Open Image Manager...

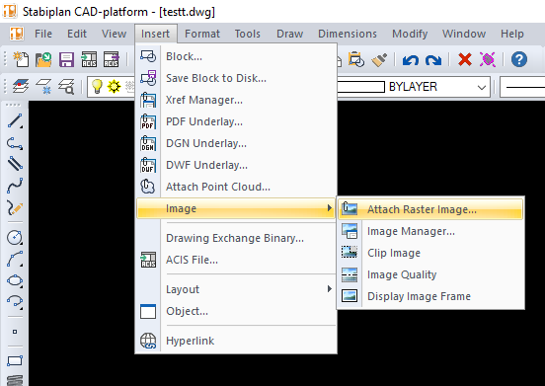click(430, 231)
